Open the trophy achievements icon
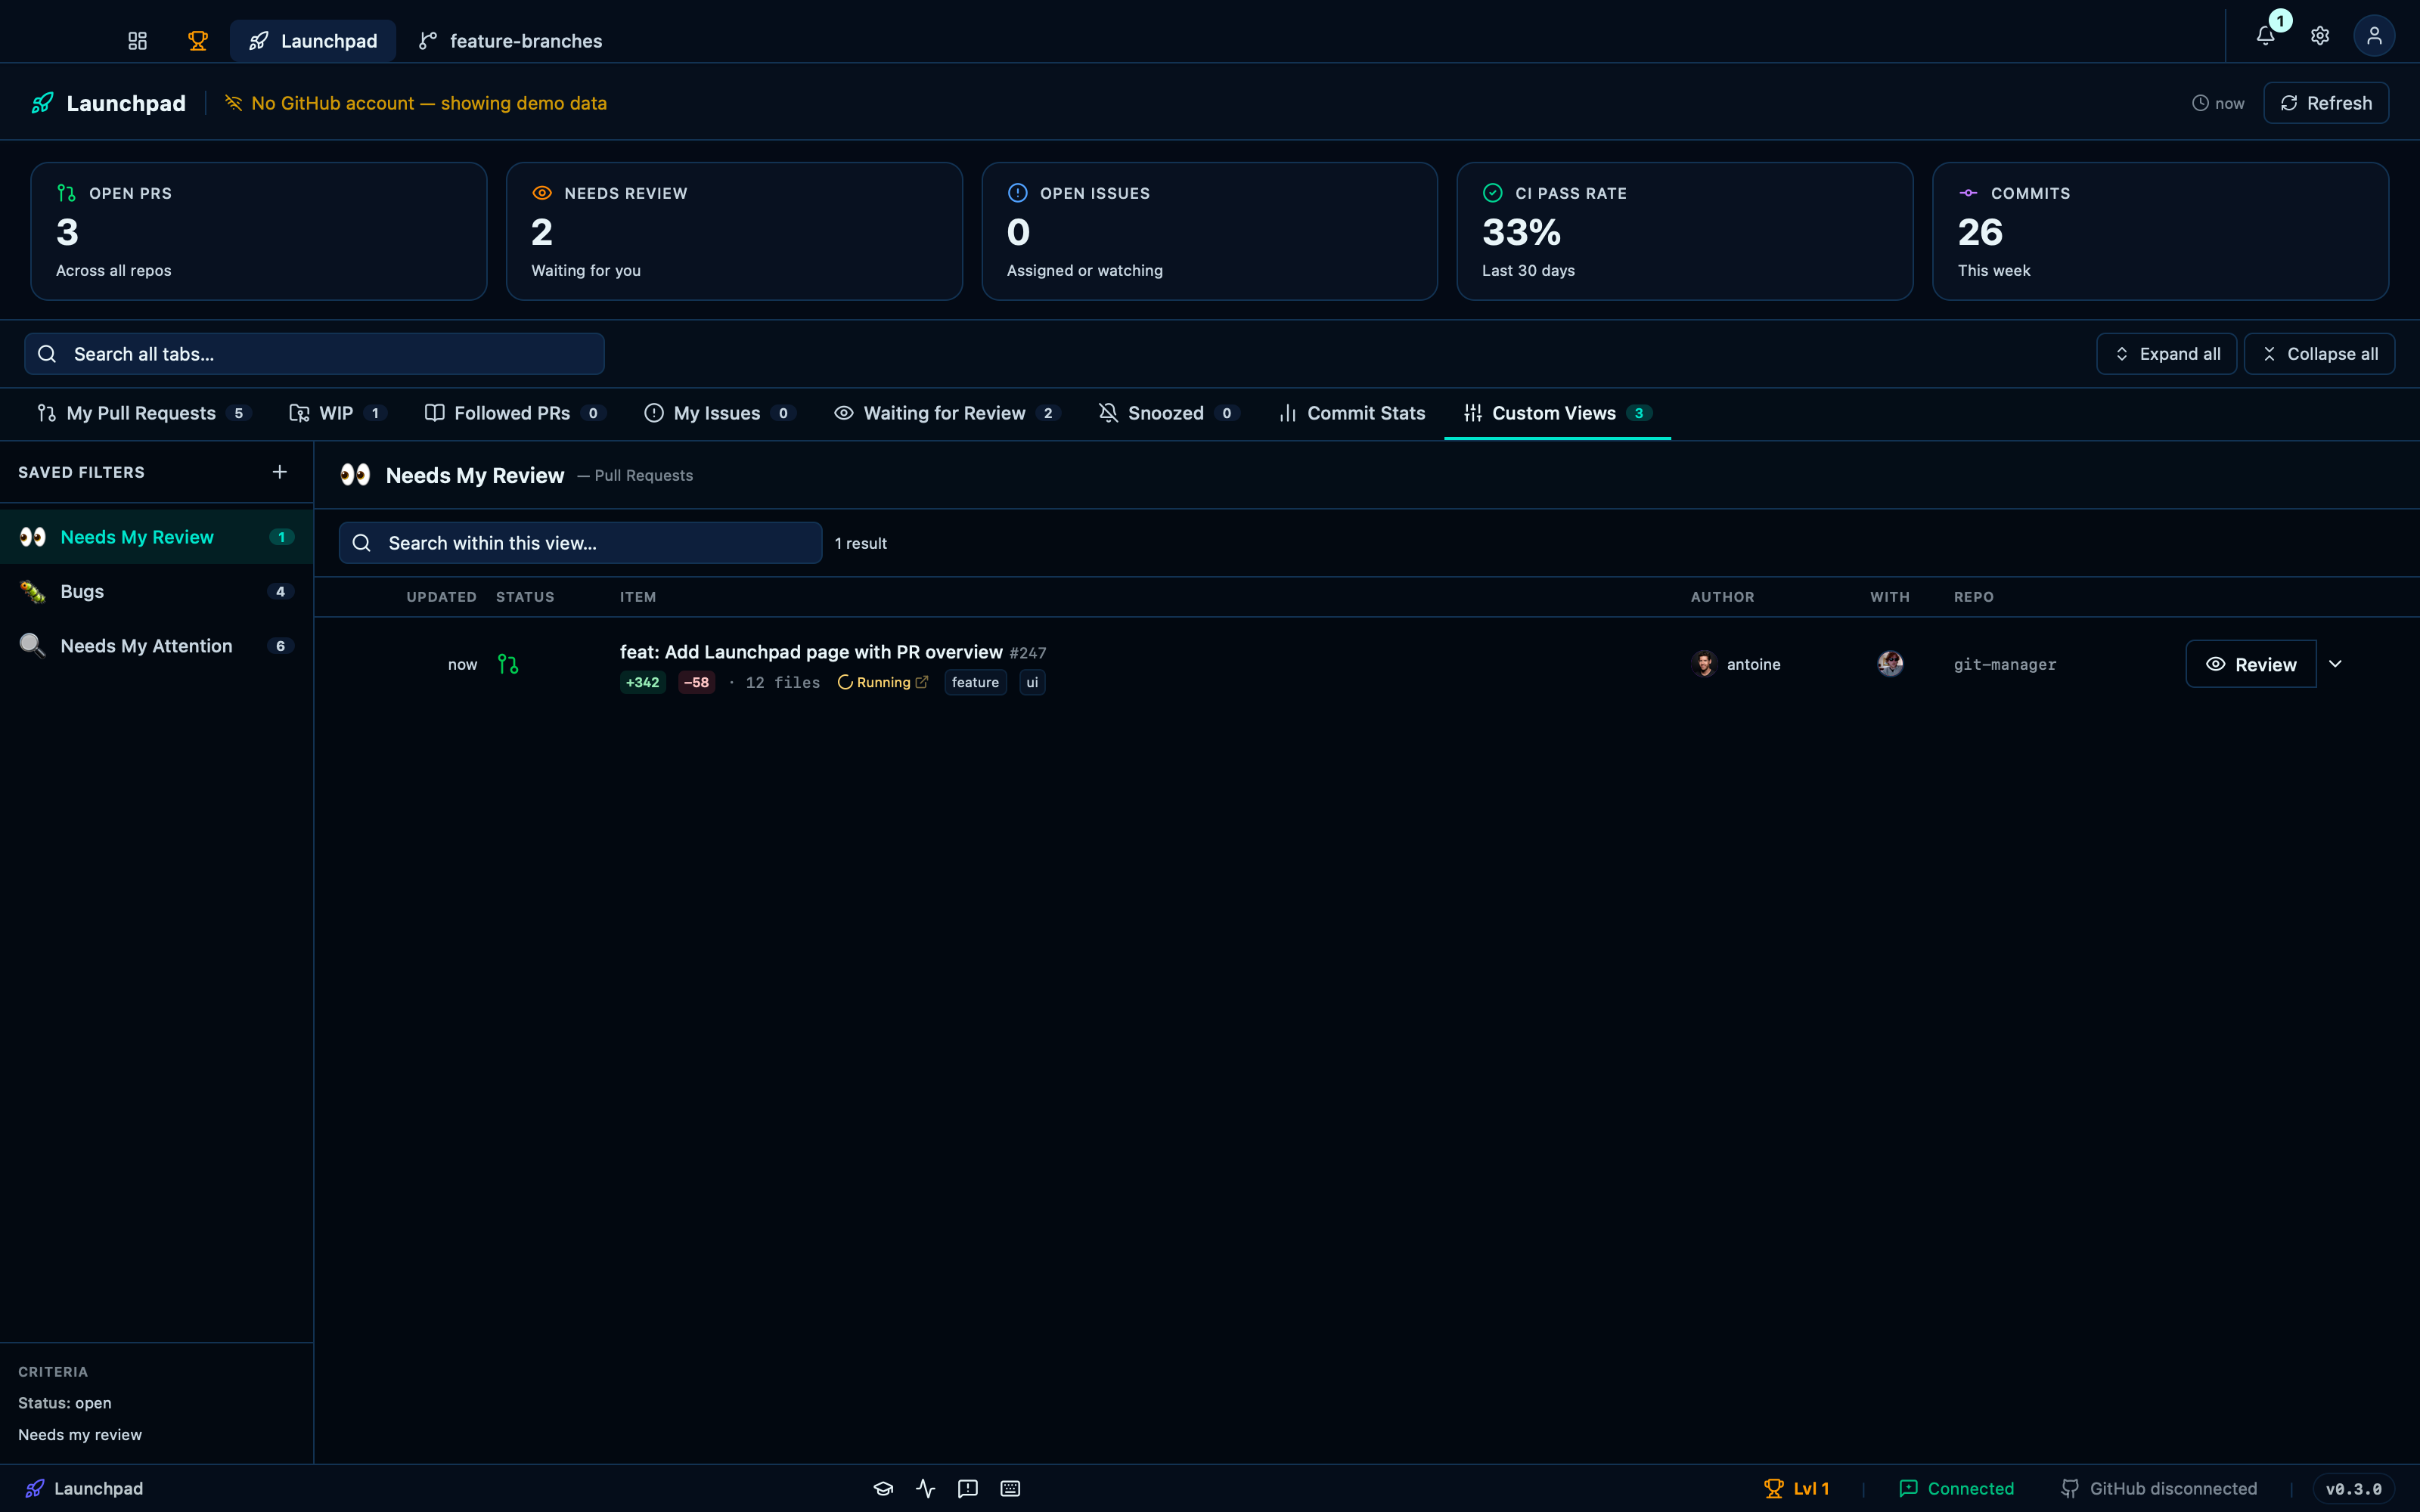This screenshot has height=1512, width=2420. click(x=198, y=41)
